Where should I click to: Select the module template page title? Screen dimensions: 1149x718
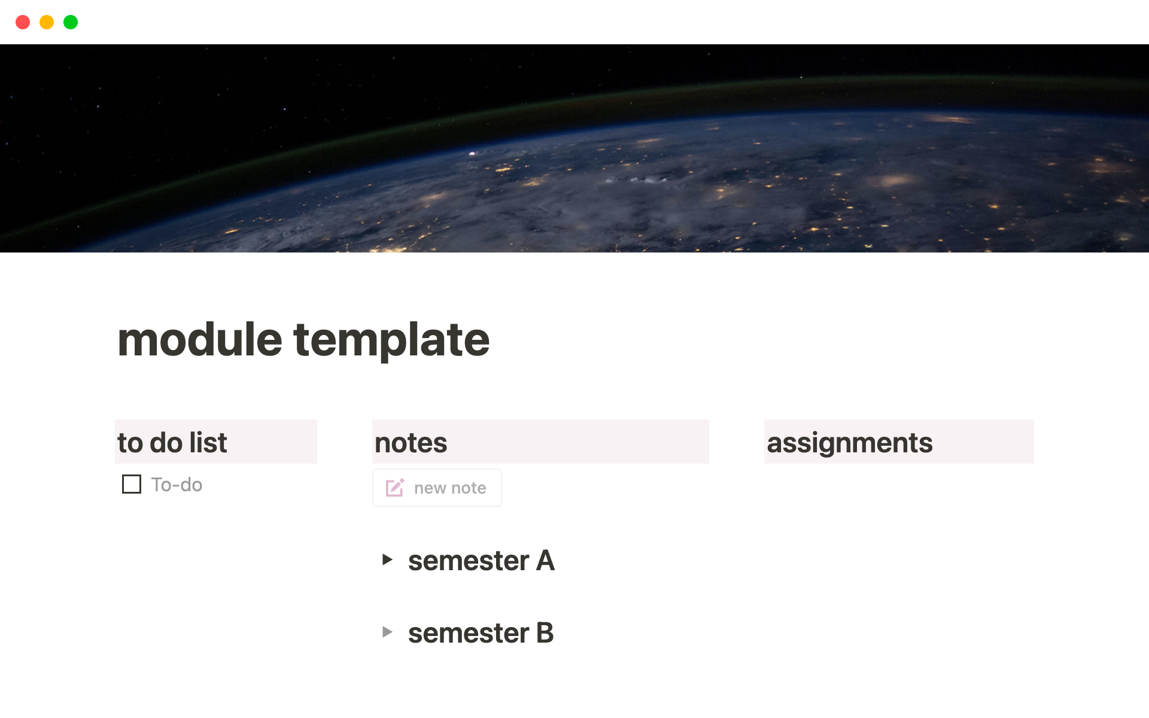[303, 339]
